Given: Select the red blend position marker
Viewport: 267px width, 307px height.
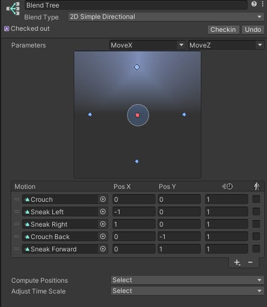Looking at the screenshot, I should (137, 115).
